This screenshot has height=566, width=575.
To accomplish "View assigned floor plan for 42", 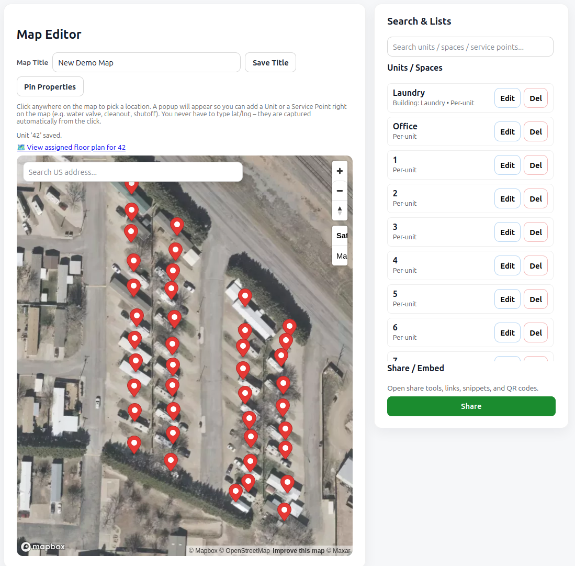I will click(x=76, y=147).
